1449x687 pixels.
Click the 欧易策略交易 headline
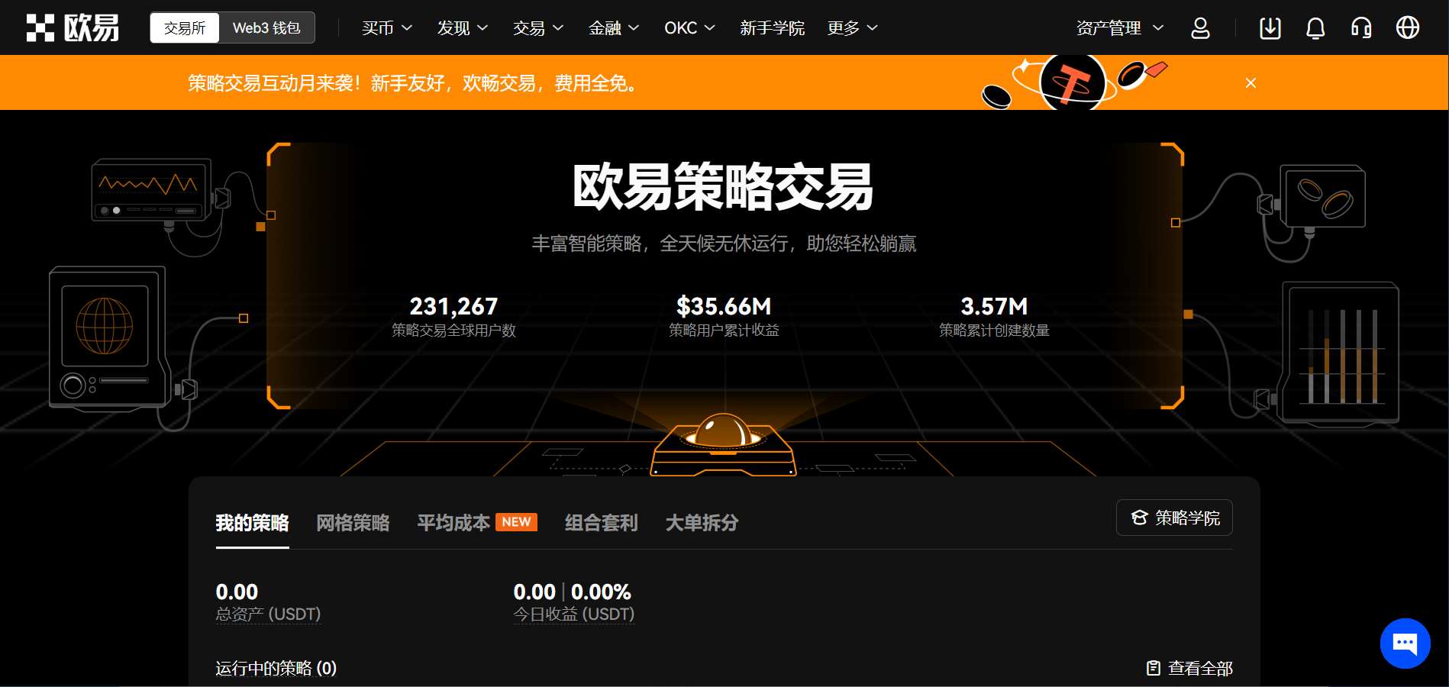point(723,187)
